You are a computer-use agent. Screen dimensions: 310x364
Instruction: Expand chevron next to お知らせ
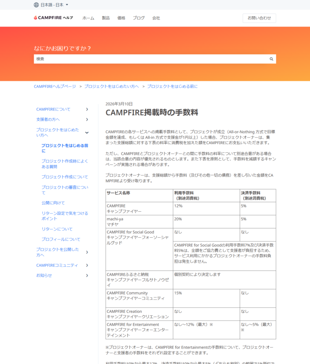87,276
